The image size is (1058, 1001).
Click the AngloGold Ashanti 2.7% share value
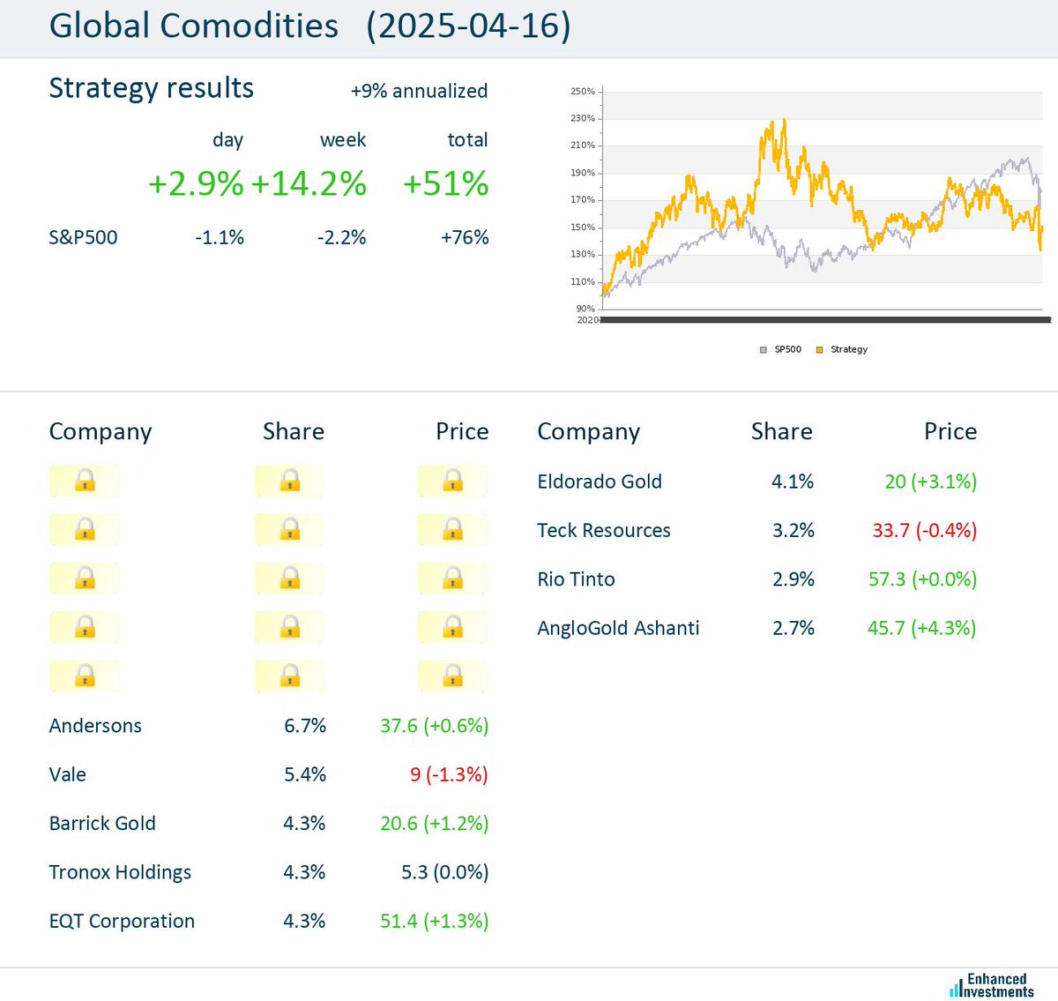pos(793,628)
